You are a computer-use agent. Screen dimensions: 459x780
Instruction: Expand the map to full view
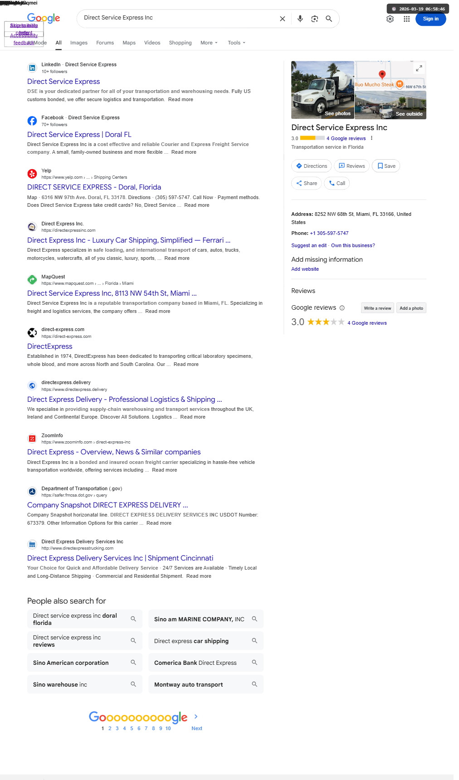pos(419,68)
